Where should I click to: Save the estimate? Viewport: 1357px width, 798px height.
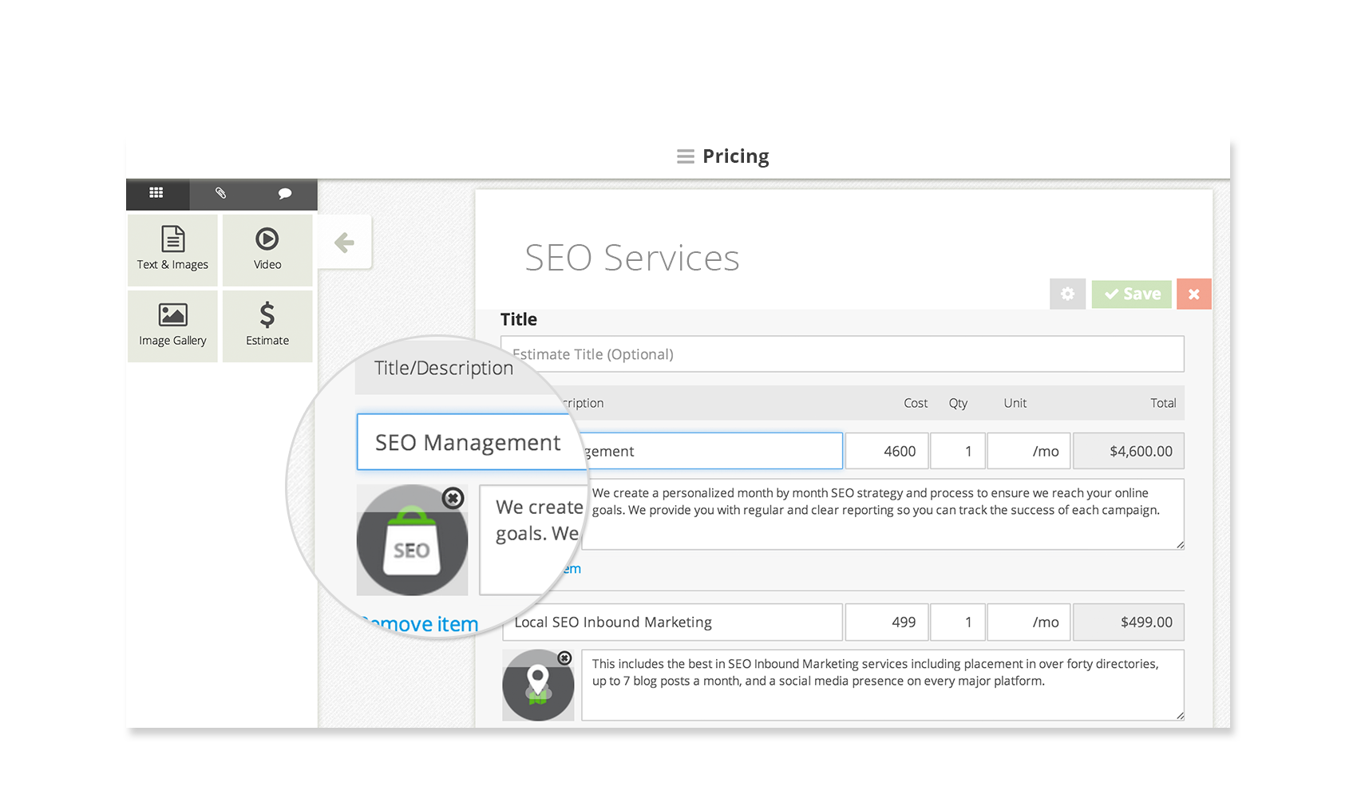1132,294
